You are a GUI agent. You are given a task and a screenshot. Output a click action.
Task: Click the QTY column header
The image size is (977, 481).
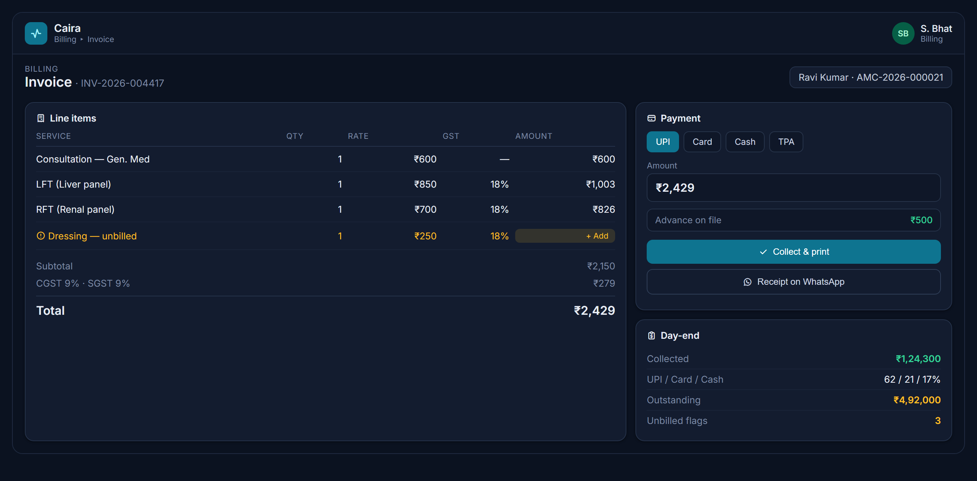tap(295, 136)
